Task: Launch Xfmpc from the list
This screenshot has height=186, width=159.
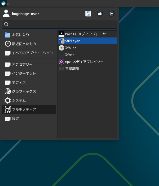Action: pyautogui.click(x=87, y=55)
